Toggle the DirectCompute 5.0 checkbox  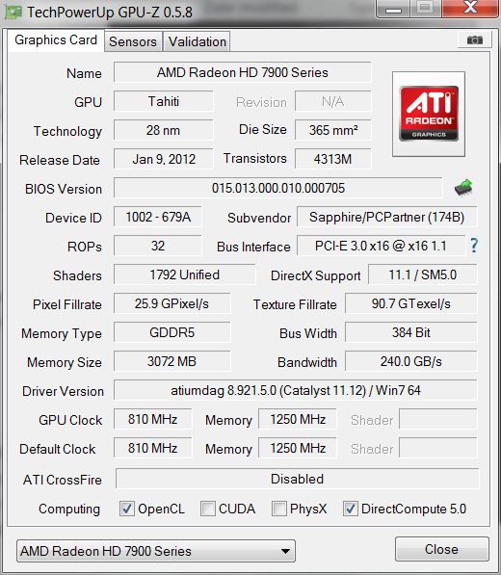351,509
